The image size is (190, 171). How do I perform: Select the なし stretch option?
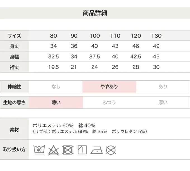[56, 87]
